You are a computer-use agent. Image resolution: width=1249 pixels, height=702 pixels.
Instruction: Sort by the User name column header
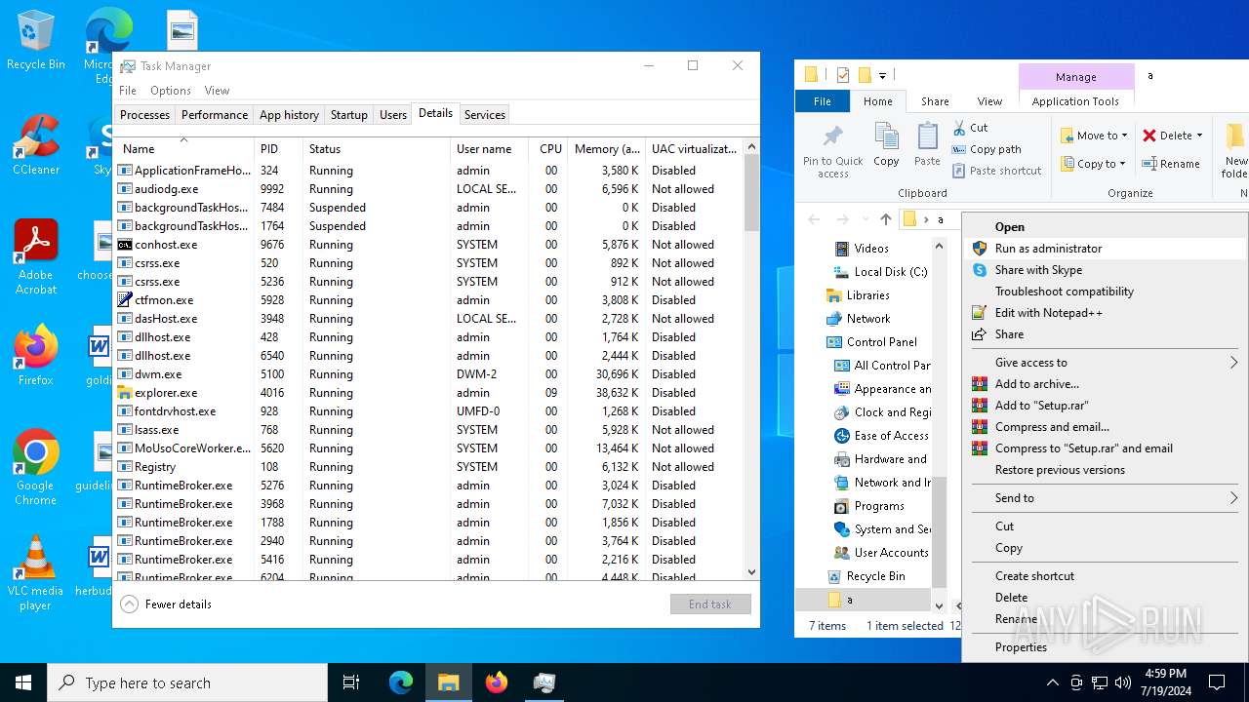tap(491, 149)
